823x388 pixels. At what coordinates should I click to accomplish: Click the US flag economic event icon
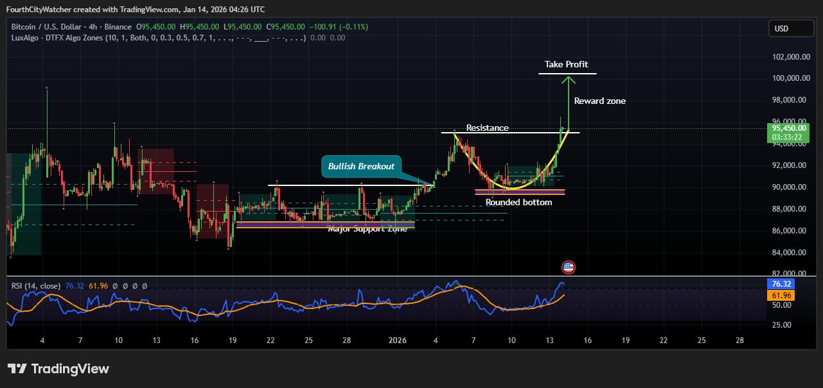point(568,267)
